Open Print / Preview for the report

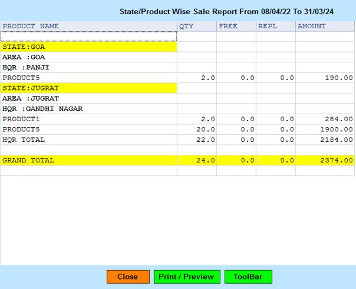coord(187,277)
